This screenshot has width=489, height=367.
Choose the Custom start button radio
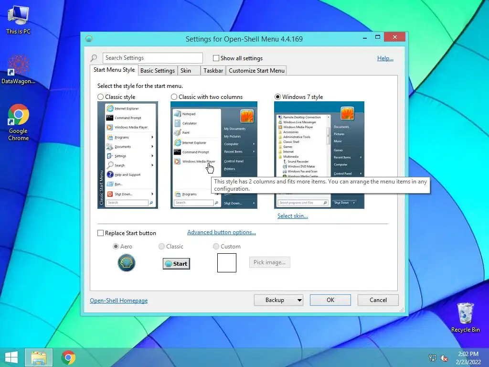[x=216, y=247]
